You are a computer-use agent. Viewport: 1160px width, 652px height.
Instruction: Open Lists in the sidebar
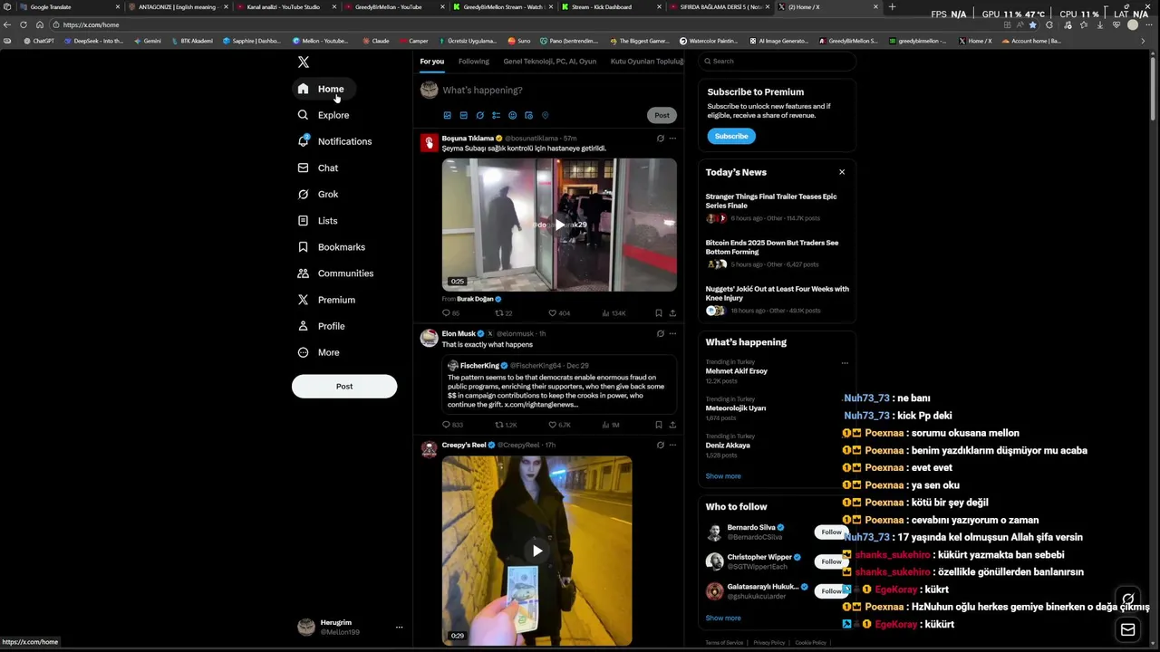click(317, 220)
